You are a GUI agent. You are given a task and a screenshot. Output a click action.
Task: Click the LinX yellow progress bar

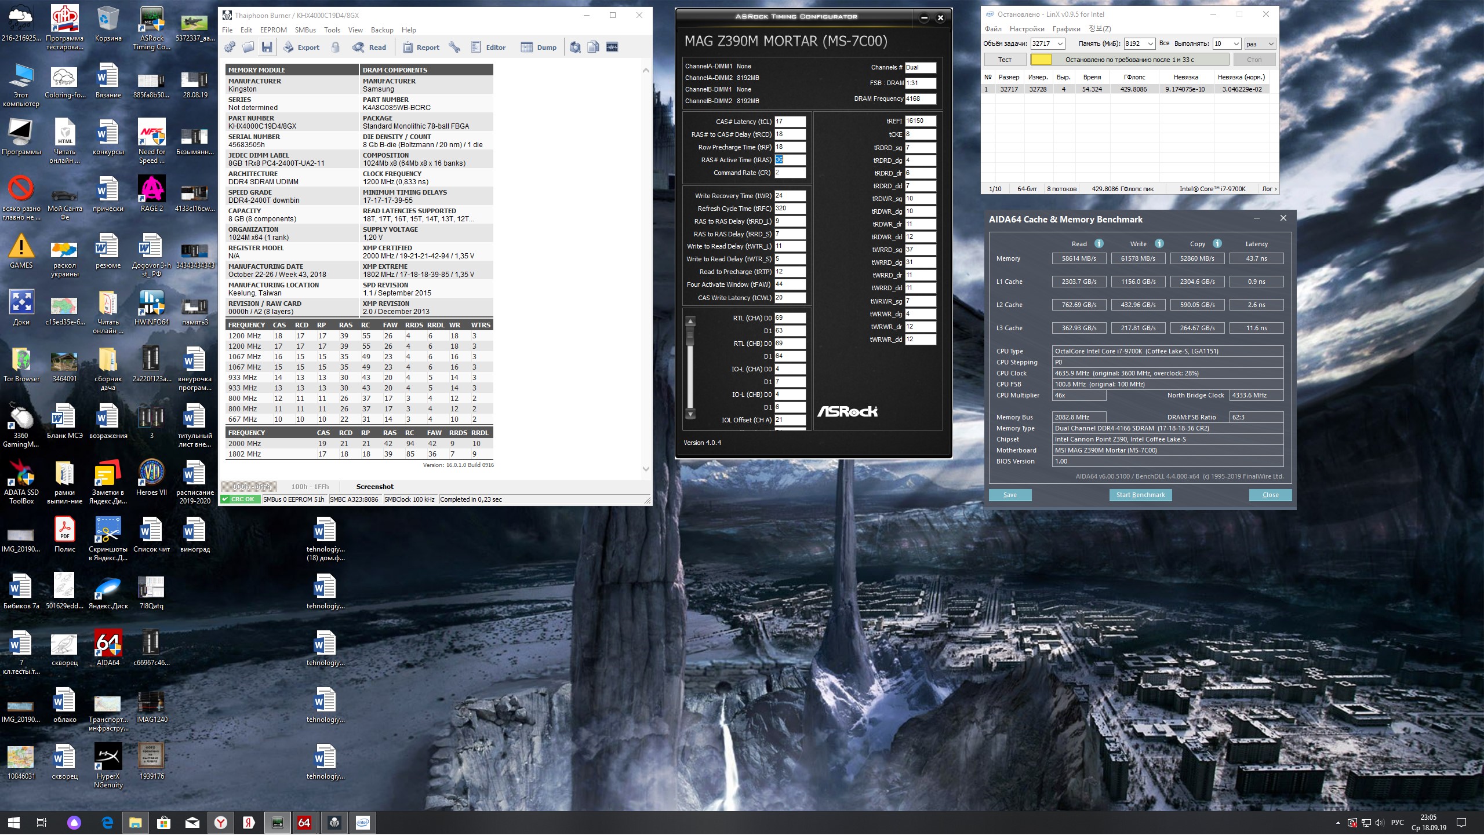tap(1041, 60)
